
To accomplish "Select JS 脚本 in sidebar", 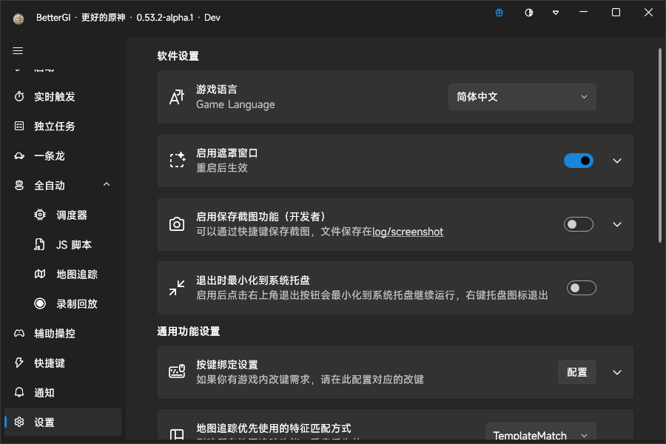I will 63,245.
